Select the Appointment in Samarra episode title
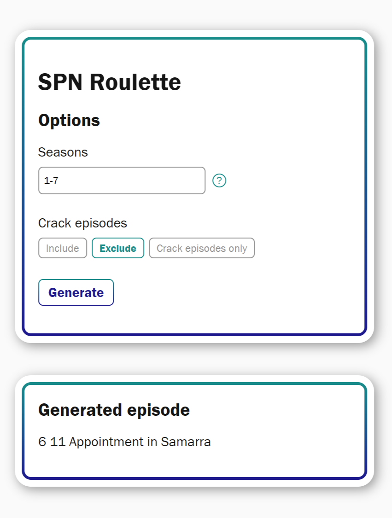 (140, 442)
